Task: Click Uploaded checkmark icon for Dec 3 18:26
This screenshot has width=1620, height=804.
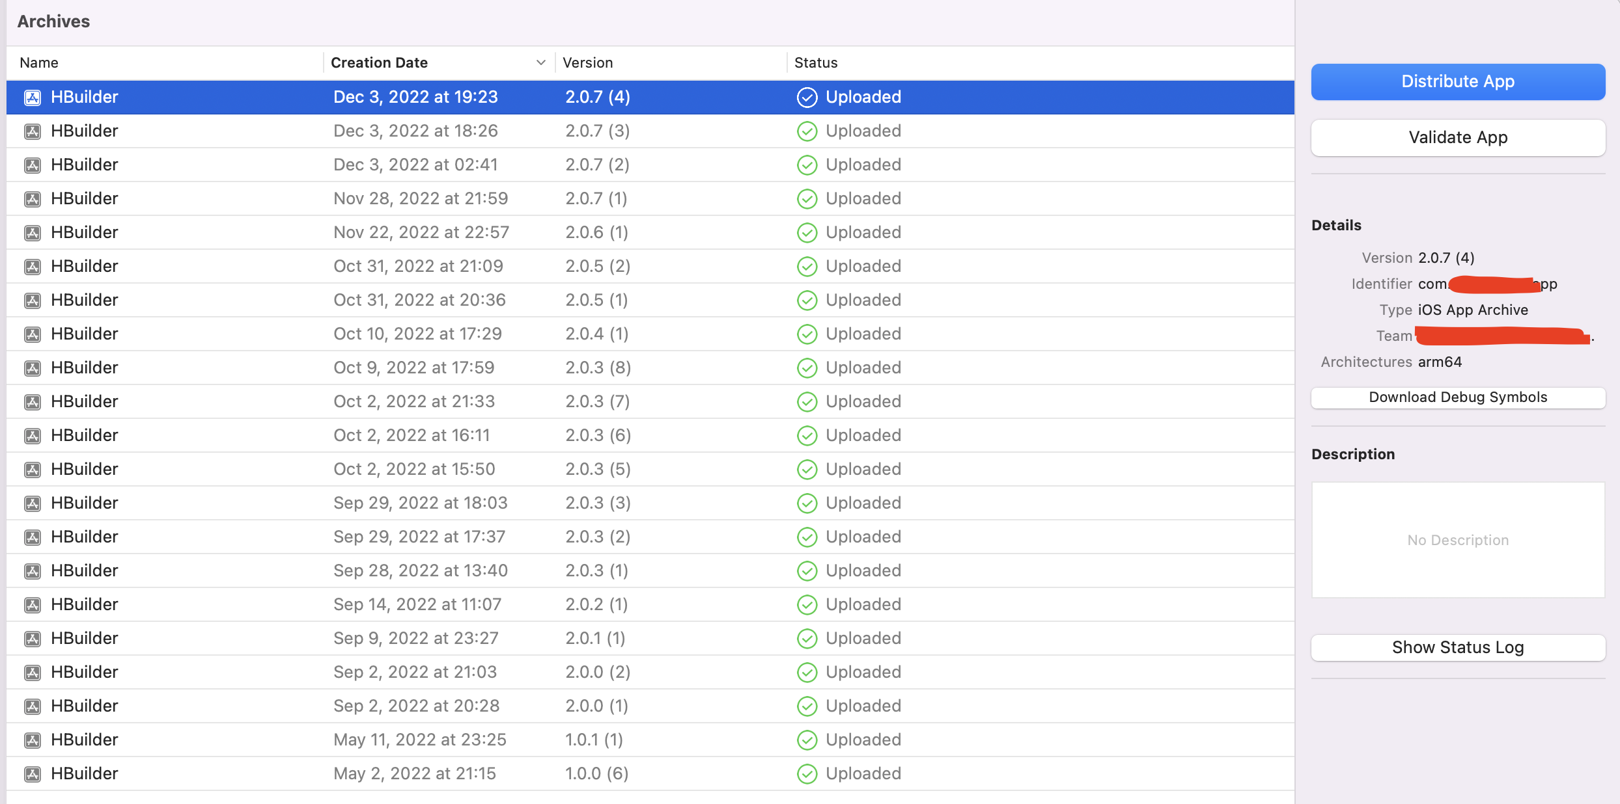Action: pyautogui.click(x=807, y=131)
